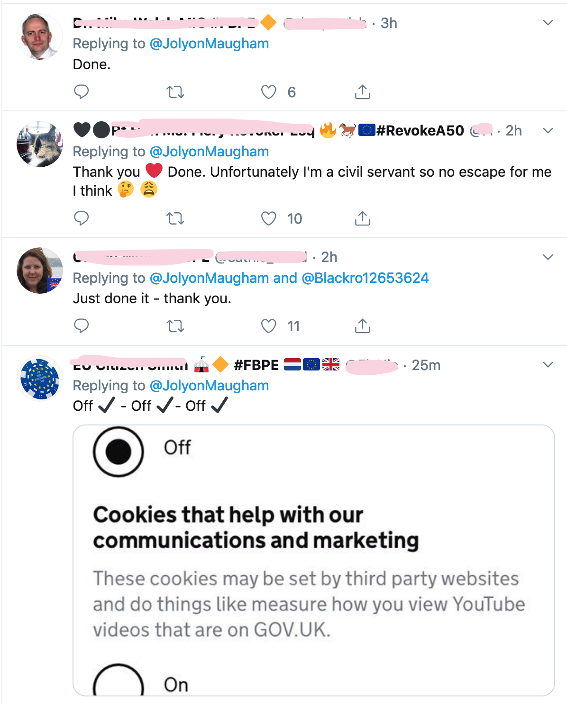Reply to "Just done it - thank you" tweet

click(x=82, y=326)
